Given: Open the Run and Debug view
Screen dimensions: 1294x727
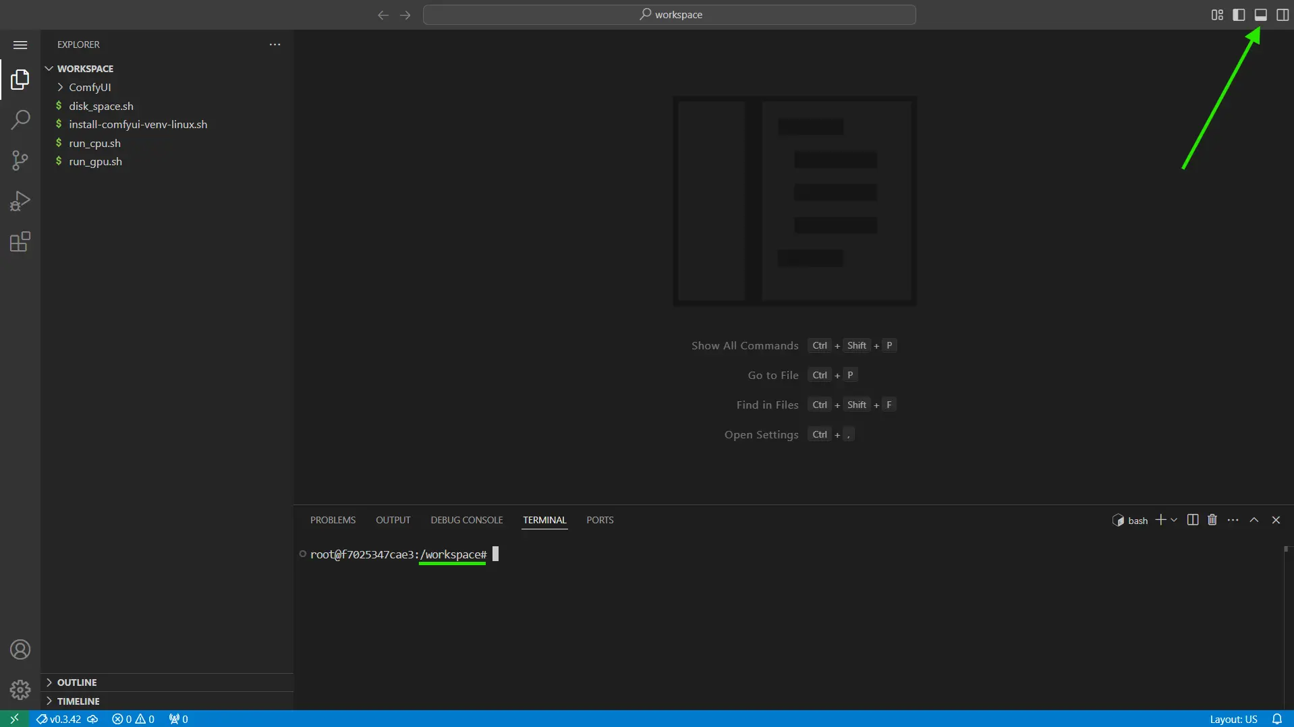Looking at the screenshot, I should click(x=20, y=201).
